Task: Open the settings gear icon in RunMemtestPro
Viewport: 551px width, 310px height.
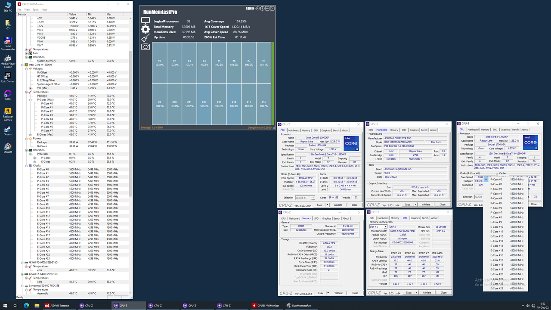Action: click(x=145, y=29)
